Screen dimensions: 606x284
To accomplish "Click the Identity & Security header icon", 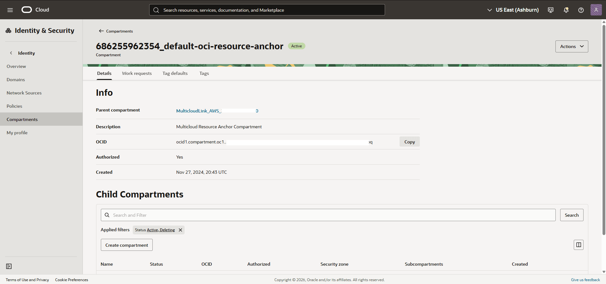I will [x=9, y=31].
